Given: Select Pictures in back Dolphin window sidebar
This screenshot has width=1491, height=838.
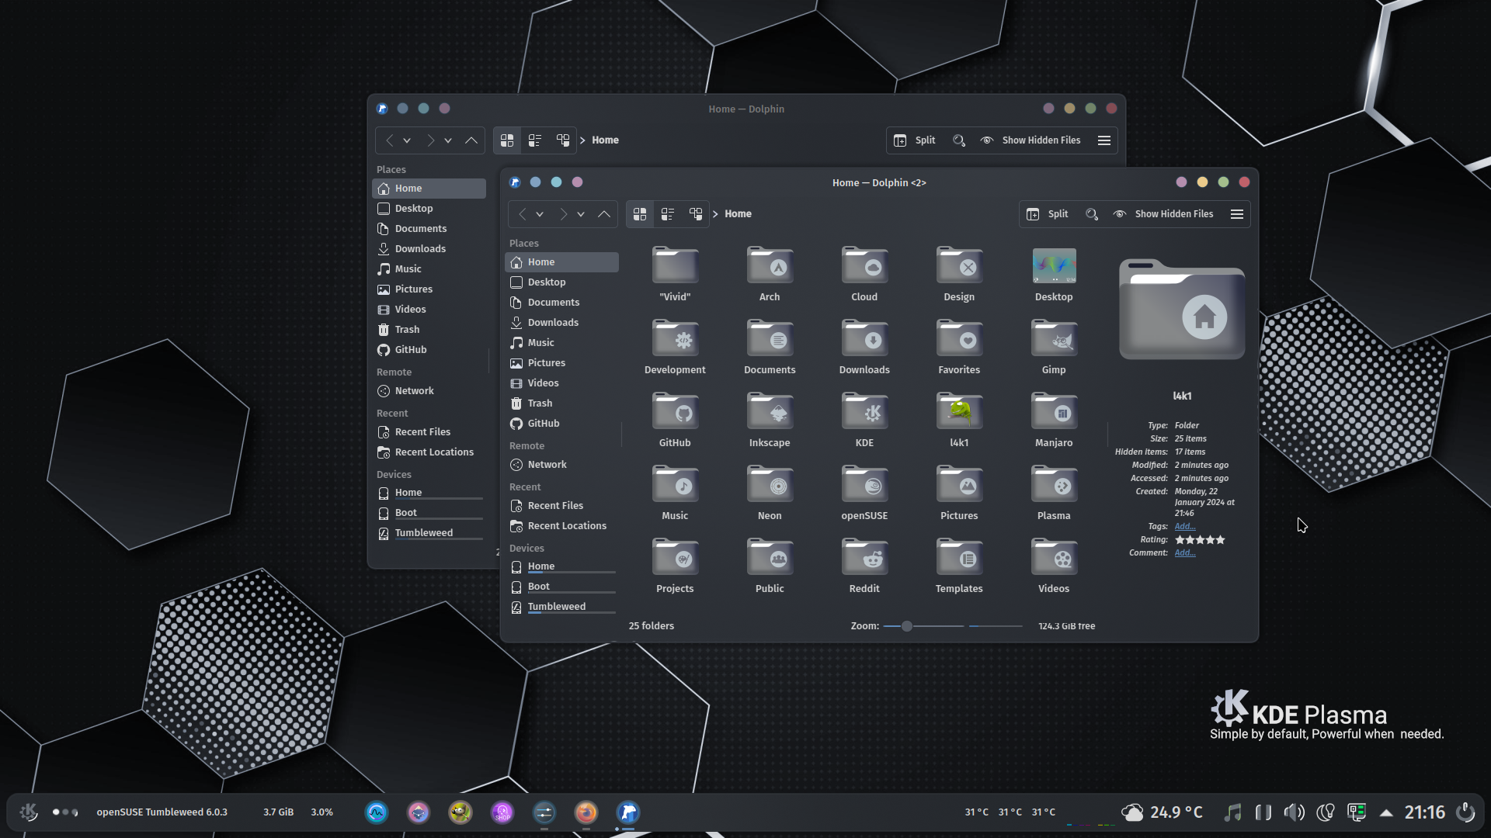Looking at the screenshot, I should 429,289.
